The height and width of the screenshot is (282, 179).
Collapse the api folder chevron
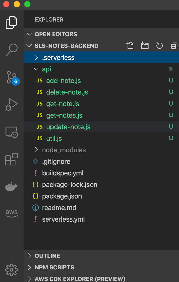(36, 69)
